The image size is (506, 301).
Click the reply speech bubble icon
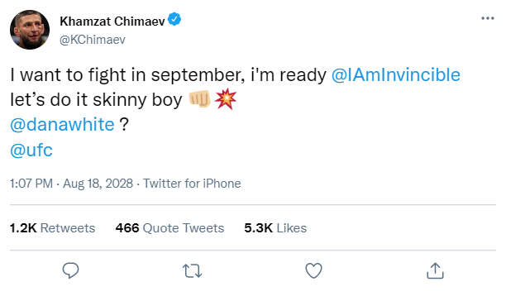70,270
